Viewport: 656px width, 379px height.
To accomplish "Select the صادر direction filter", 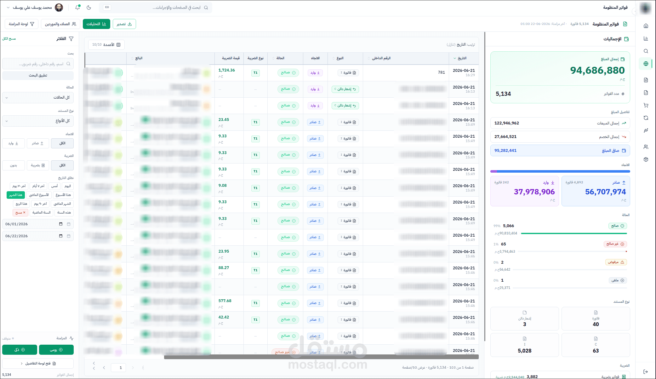I will tap(38, 143).
